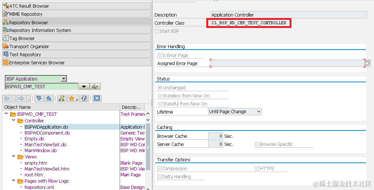Open Empty.do controller
374x190 pixels.
coord(35,139)
